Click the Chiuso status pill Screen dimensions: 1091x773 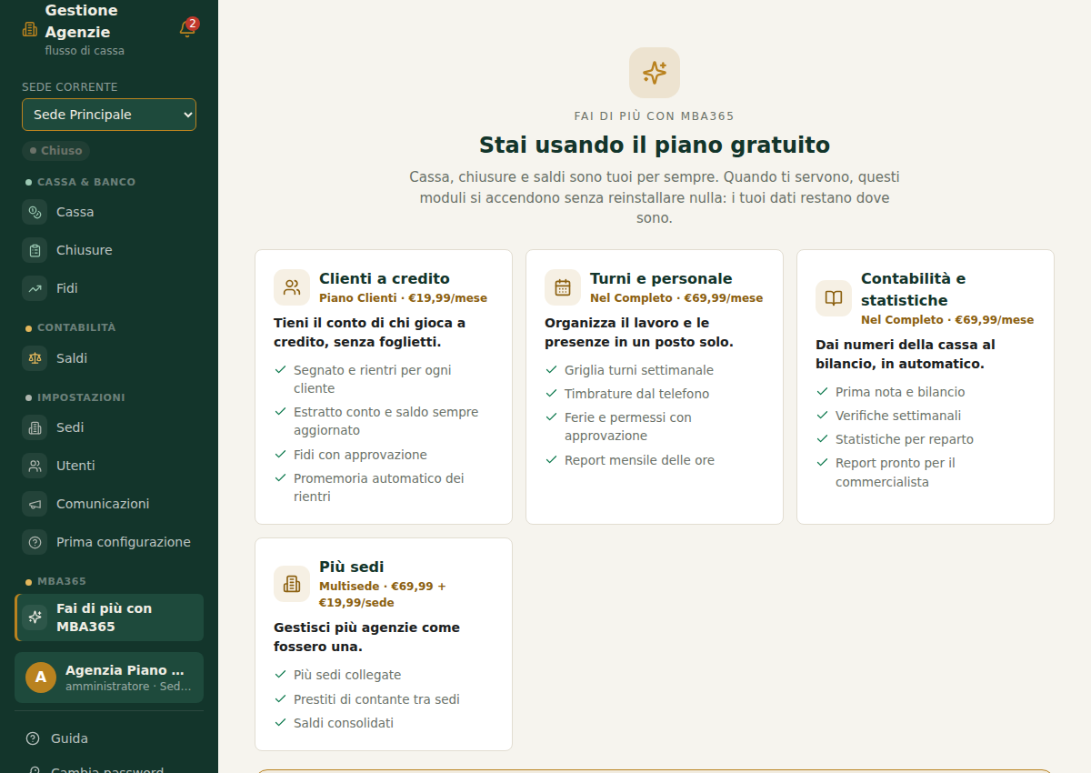point(56,151)
